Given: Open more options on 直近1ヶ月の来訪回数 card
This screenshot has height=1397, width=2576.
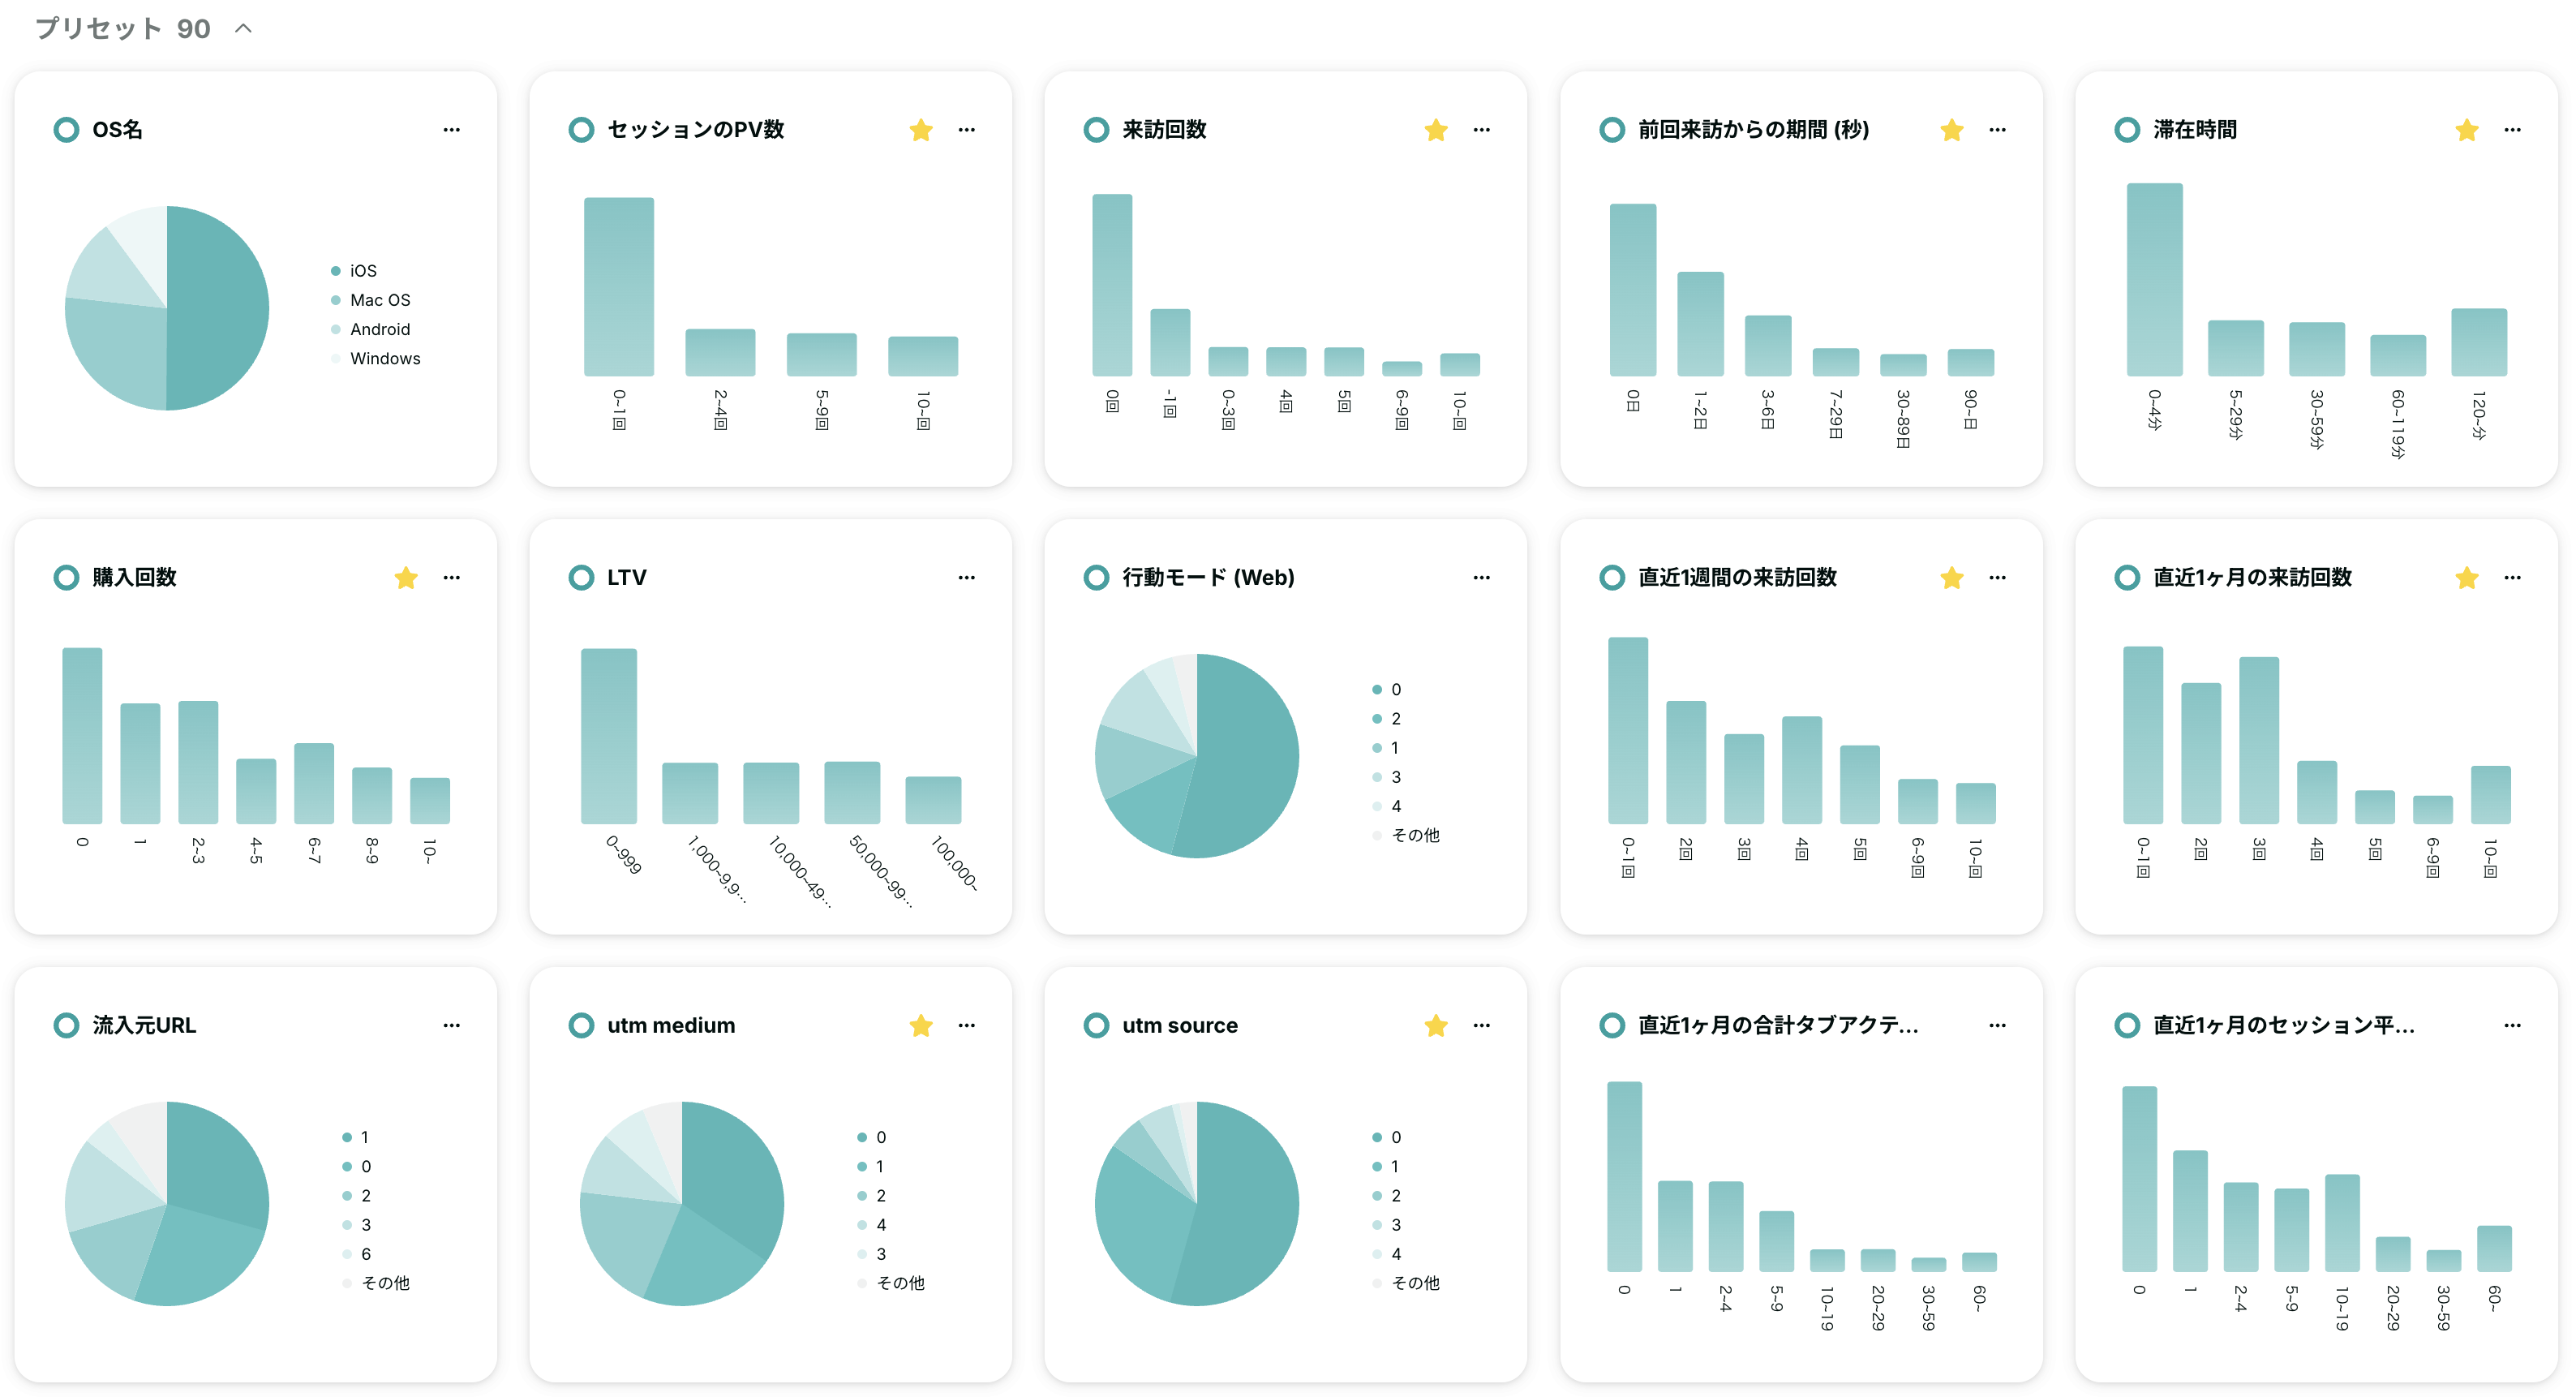Looking at the screenshot, I should coord(2512,578).
